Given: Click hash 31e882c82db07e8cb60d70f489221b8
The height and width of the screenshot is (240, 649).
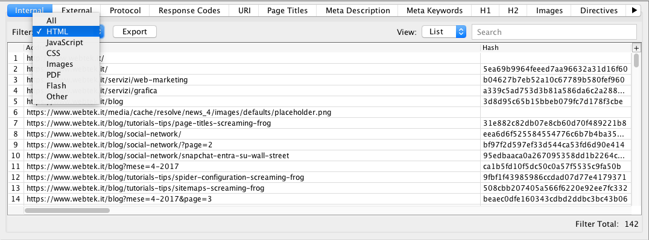Looking at the screenshot, I should [555, 123].
